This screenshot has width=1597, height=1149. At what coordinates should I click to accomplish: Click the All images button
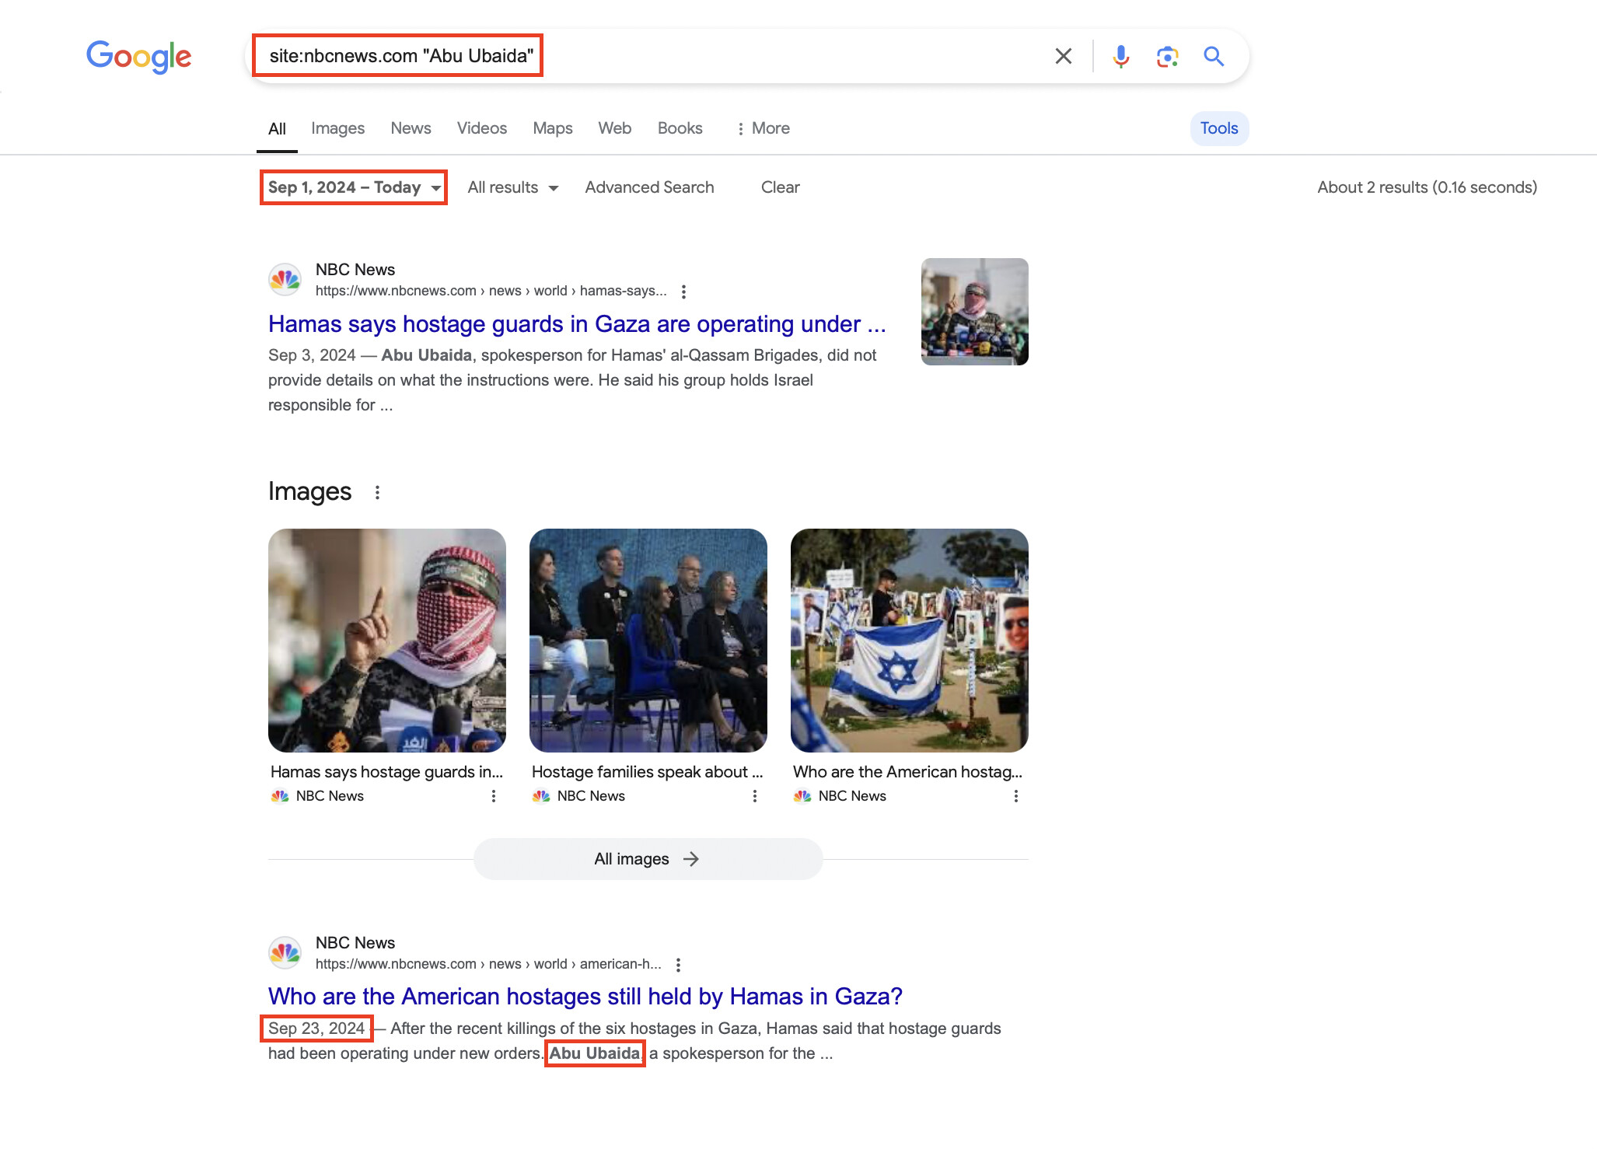(647, 859)
